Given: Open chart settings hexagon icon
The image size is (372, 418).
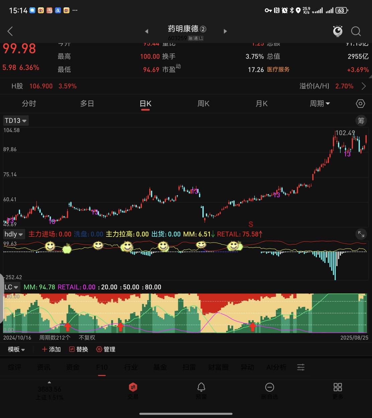Looking at the screenshot, I should click(x=360, y=103).
